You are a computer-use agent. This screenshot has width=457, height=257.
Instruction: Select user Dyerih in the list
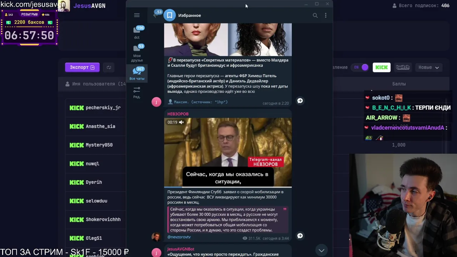(x=94, y=182)
